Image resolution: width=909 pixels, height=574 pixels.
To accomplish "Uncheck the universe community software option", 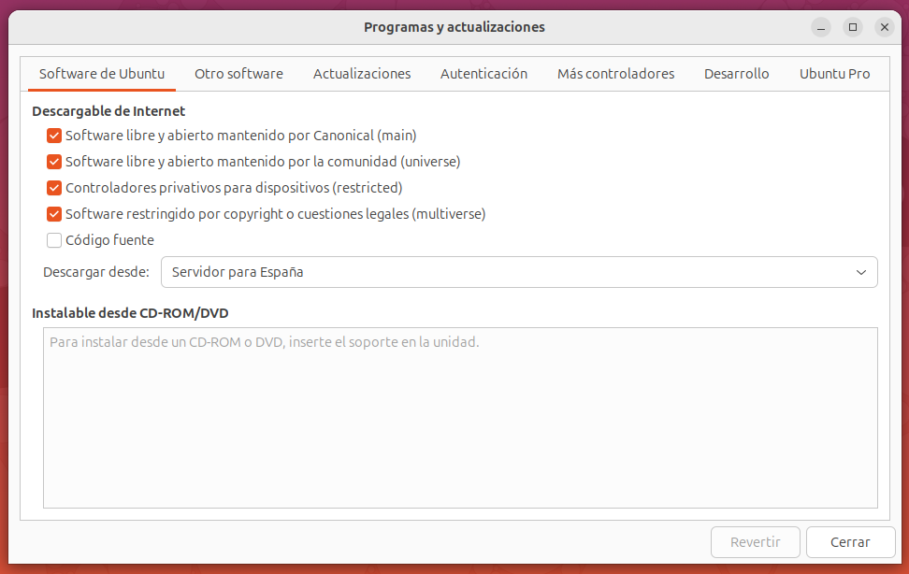I will click(x=53, y=162).
